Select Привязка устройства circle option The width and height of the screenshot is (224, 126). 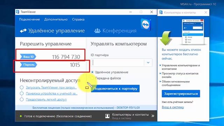click(22, 93)
